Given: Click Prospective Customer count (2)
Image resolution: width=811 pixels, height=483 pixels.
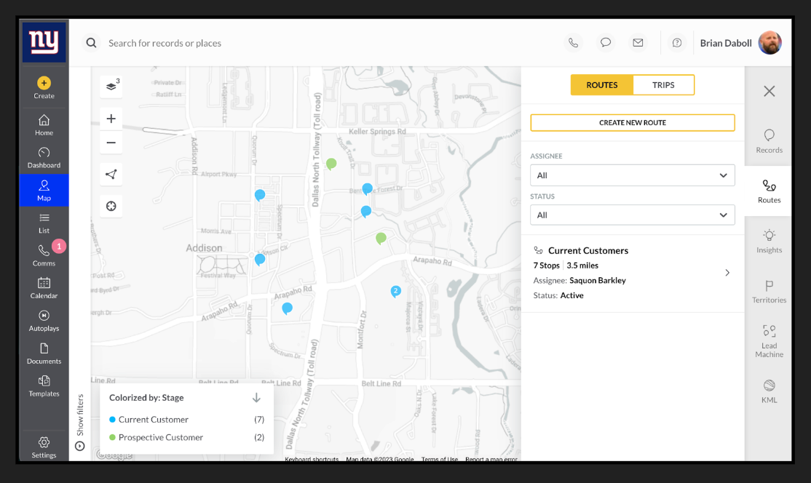Looking at the screenshot, I should (259, 437).
